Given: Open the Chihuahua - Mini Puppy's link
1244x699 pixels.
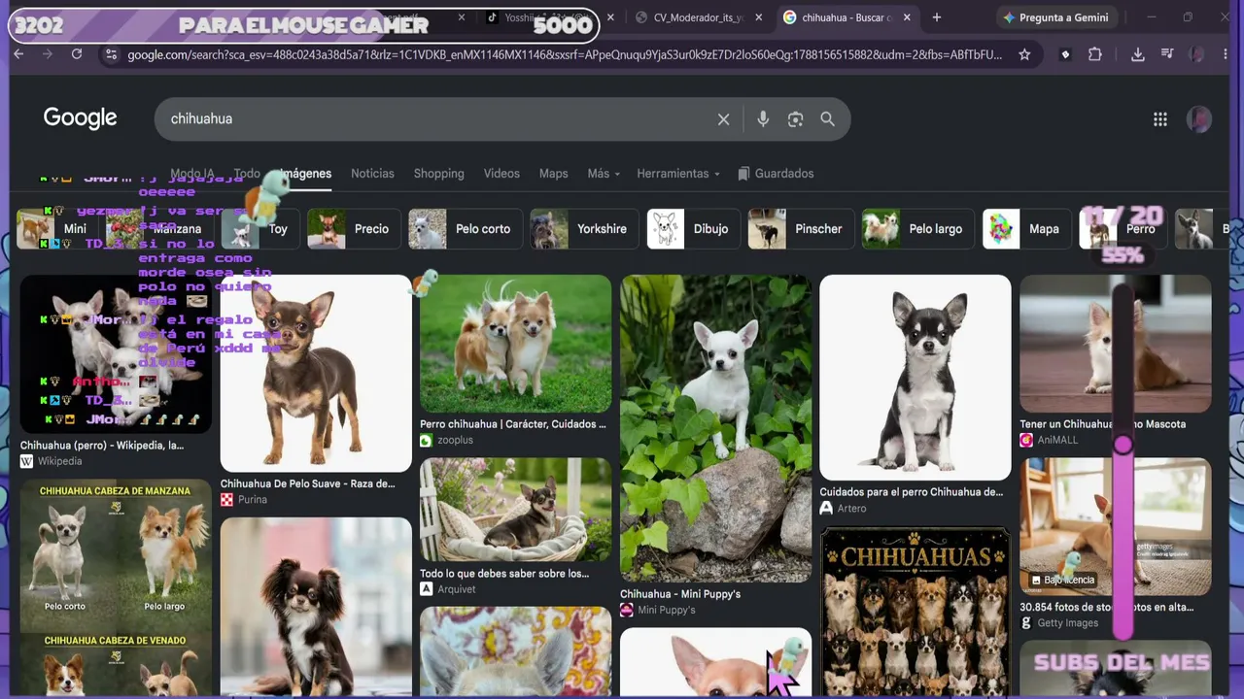Looking at the screenshot, I should (x=680, y=594).
